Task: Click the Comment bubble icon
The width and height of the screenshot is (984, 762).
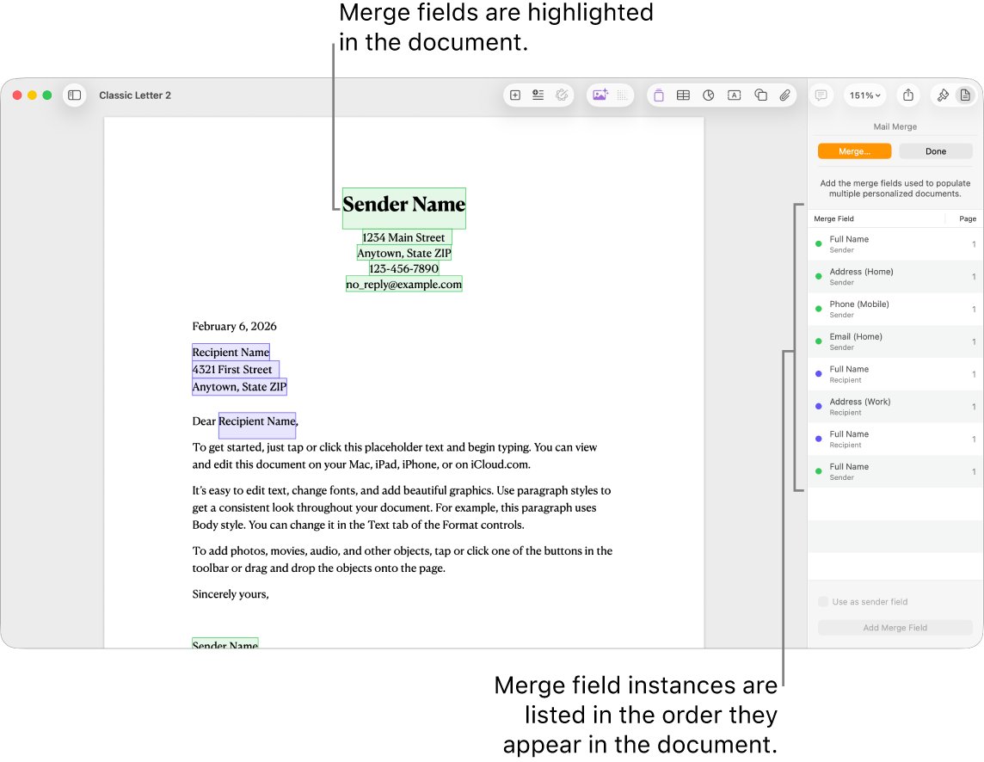Action: [821, 95]
